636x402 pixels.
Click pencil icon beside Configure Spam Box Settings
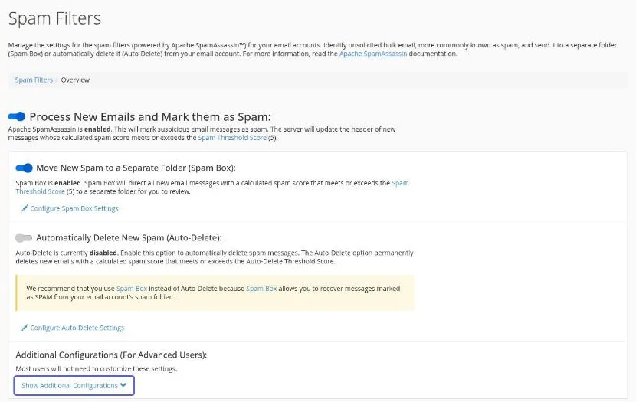[25, 208]
